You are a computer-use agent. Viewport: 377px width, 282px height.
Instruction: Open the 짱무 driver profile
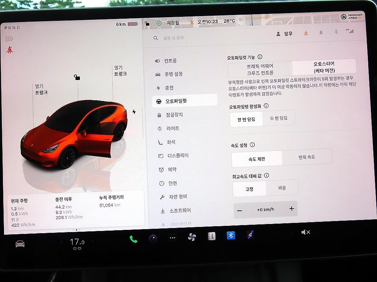pos(285,34)
